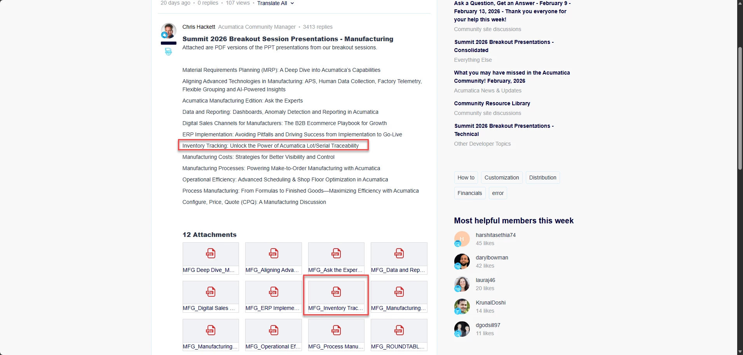The height and width of the screenshot is (355, 743).
Task: Open MFG_Operational Ef attachment filename
Action: [273, 346]
